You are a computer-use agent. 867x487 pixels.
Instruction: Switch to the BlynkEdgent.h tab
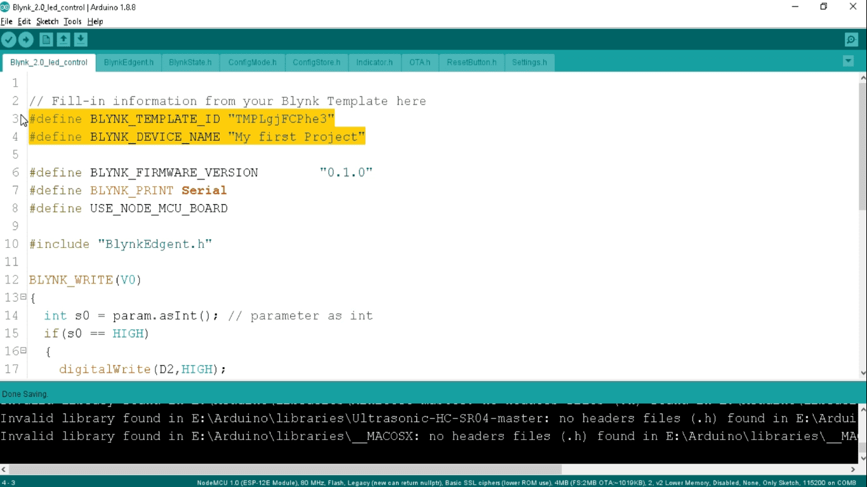(x=129, y=63)
